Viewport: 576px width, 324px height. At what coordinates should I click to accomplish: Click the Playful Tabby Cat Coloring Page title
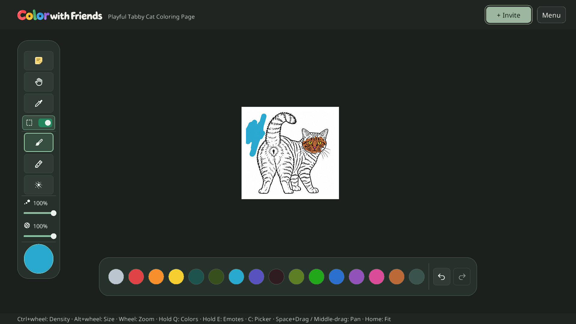[151, 17]
